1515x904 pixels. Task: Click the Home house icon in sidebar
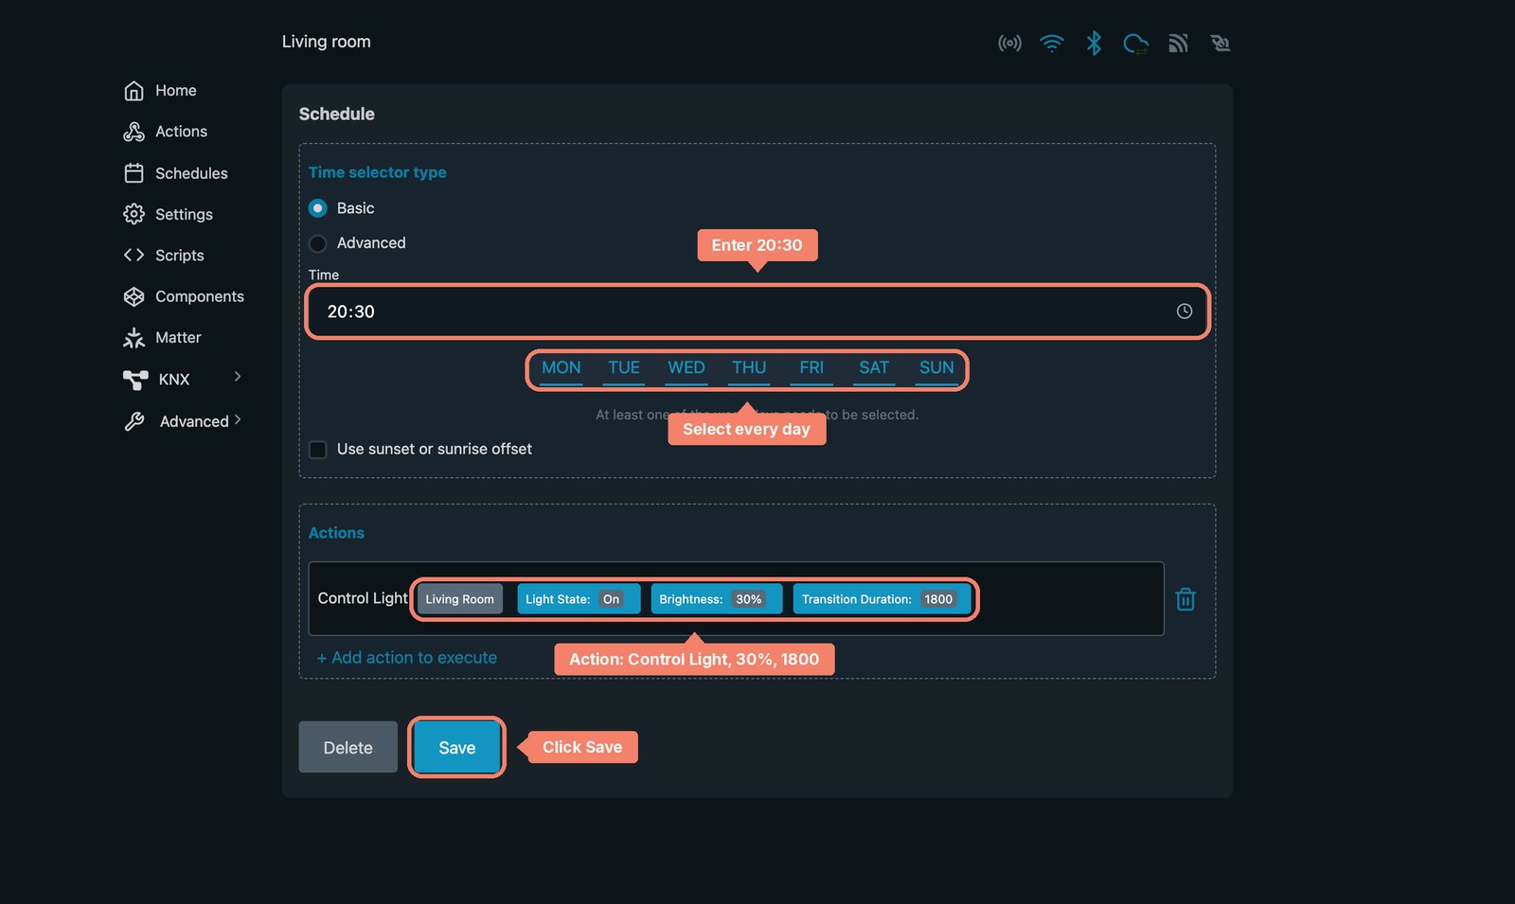(134, 91)
